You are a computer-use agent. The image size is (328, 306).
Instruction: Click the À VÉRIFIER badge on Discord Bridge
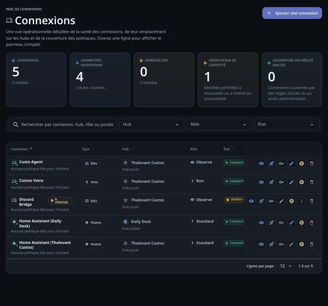pyautogui.click(x=60, y=201)
